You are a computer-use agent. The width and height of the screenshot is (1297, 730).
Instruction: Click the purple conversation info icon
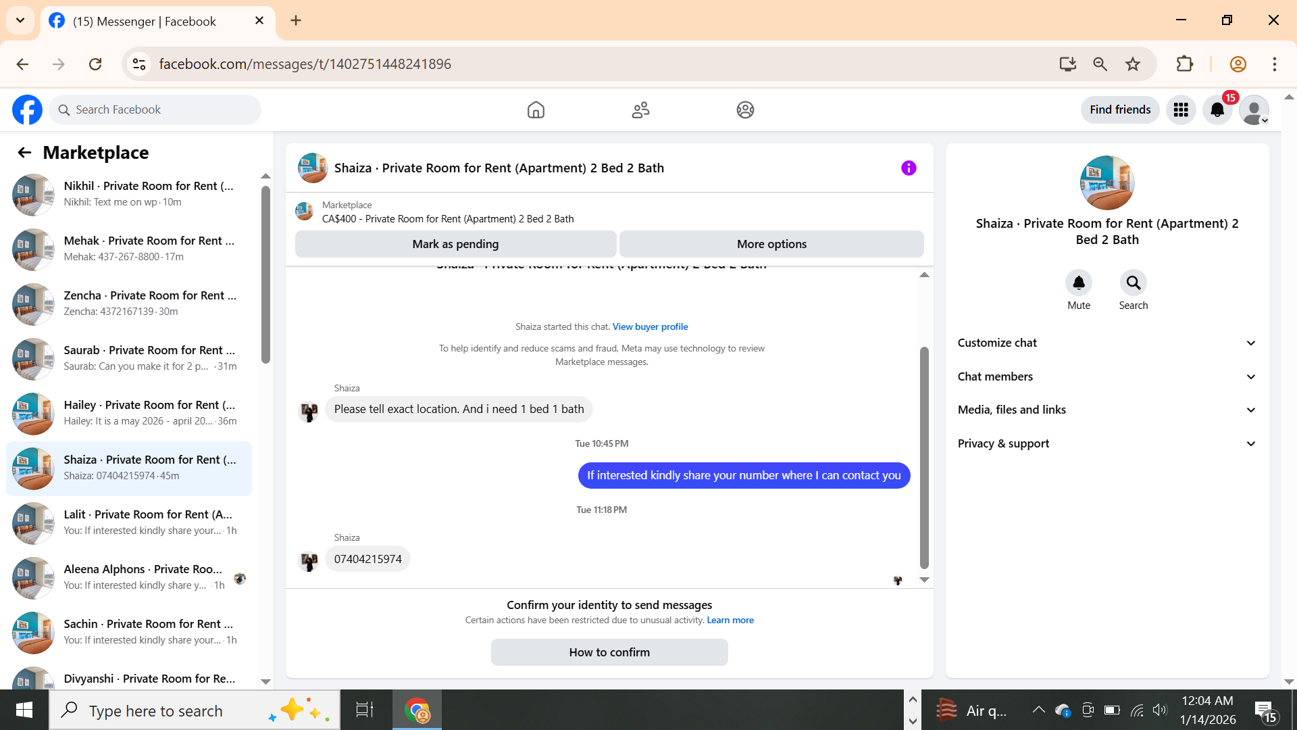tap(909, 168)
